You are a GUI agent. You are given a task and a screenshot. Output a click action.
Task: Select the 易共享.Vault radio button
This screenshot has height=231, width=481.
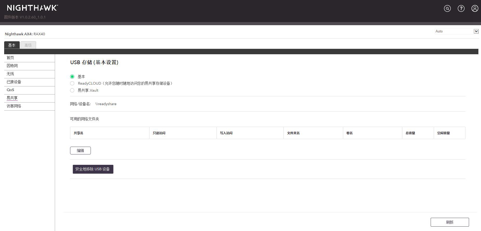point(72,90)
